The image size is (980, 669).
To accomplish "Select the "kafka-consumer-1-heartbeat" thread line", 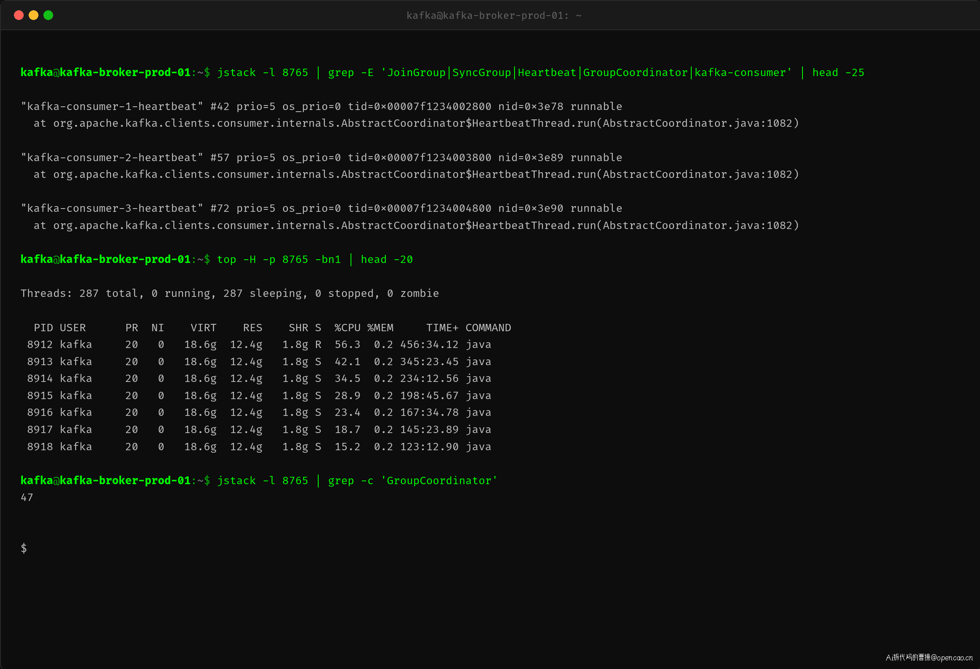I will [x=321, y=106].
